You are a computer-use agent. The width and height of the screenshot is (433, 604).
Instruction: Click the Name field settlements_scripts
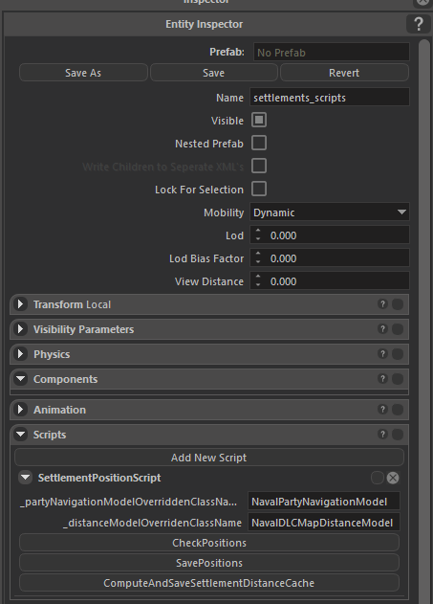pyautogui.click(x=330, y=98)
